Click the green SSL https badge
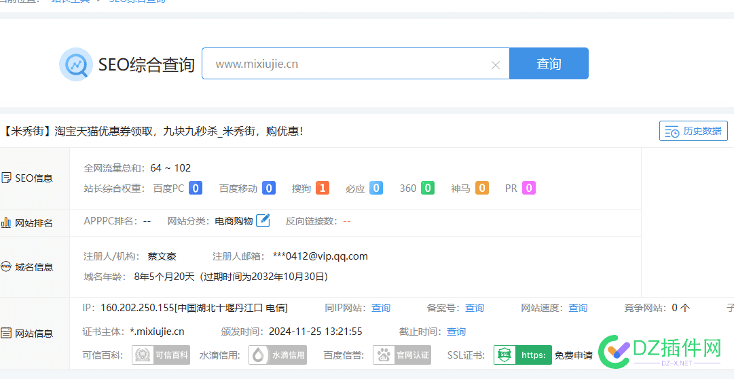 (x=522, y=355)
